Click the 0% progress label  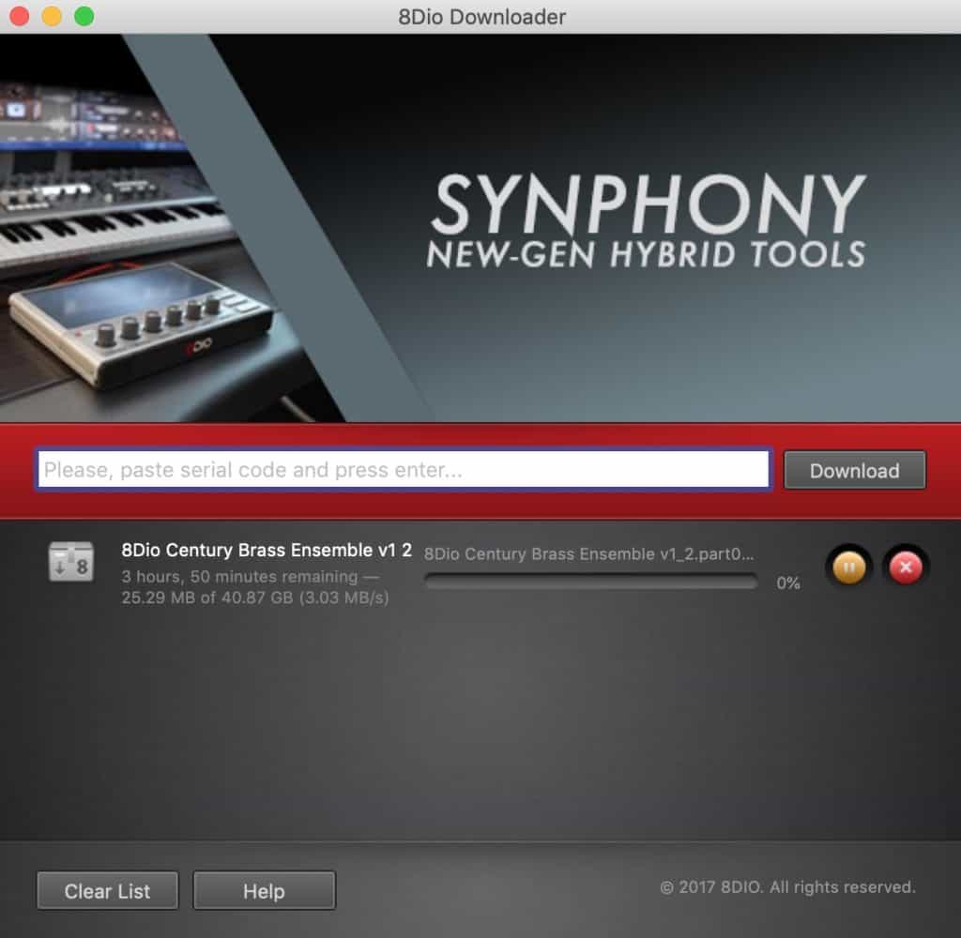coord(788,582)
